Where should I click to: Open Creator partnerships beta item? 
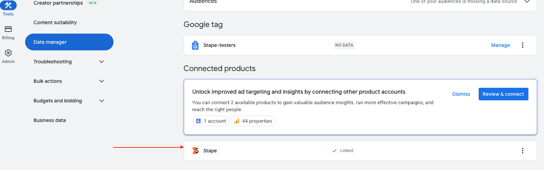coord(58,3)
